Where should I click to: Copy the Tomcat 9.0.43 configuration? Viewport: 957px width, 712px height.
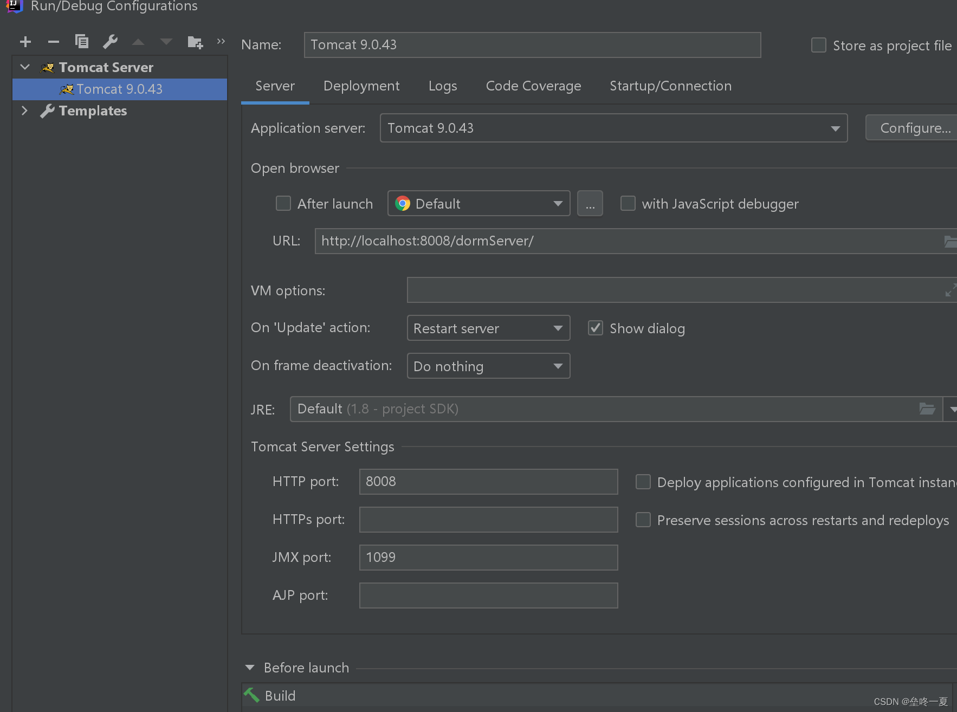click(x=82, y=42)
